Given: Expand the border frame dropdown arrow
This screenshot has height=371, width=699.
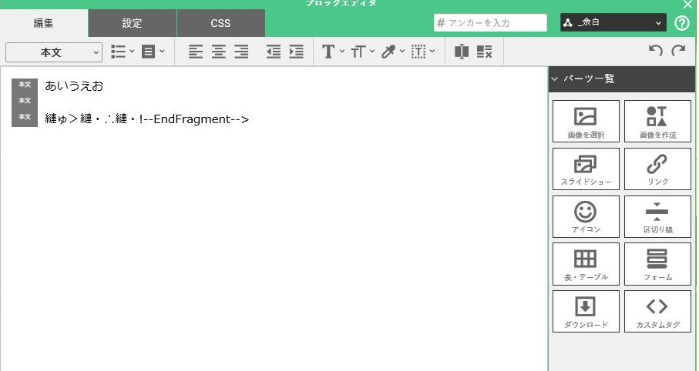Looking at the screenshot, I should pos(432,52).
